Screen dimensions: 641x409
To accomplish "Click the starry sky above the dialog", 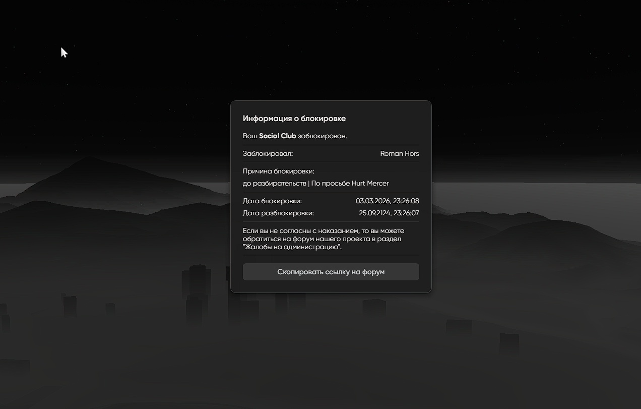I will coord(331,50).
